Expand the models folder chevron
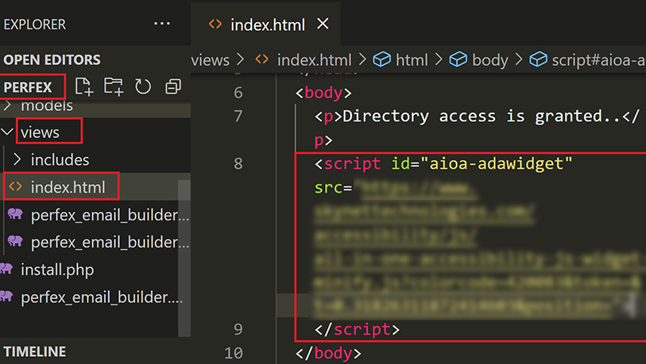646x364 pixels. point(7,105)
